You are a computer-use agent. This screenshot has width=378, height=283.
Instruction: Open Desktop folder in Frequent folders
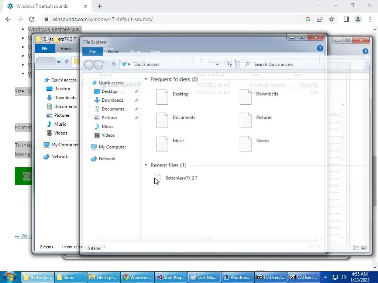(172, 97)
